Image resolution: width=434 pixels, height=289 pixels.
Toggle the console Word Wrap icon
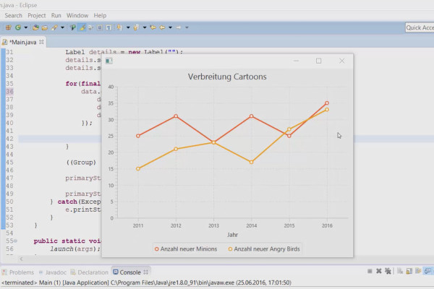(x=418, y=271)
